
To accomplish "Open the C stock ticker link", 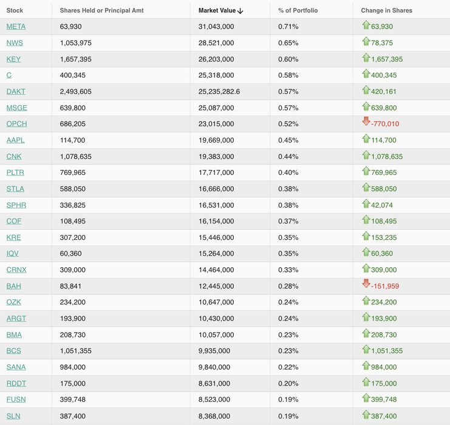I will 9,75.
